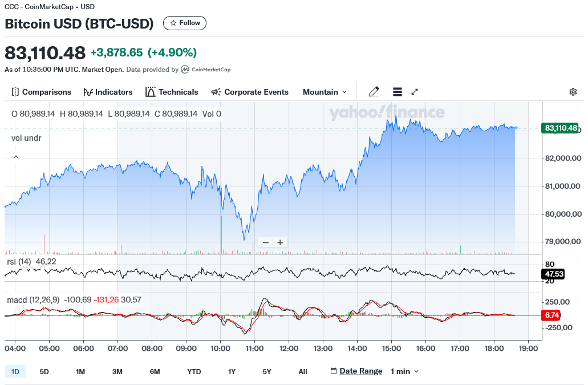Click the macd (12,26,9) indicator label

click(x=33, y=300)
